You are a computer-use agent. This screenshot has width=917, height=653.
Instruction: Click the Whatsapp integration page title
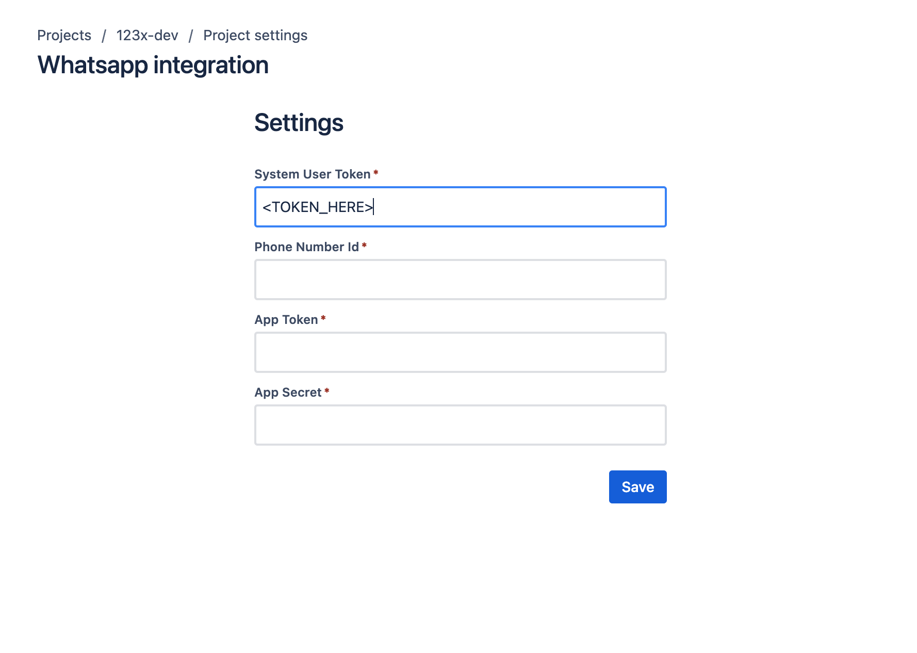153,64
